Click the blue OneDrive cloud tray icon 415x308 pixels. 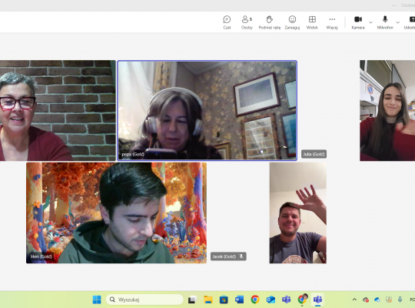[377, 300]
